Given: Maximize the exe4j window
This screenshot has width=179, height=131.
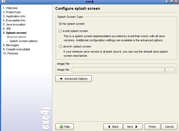Looking at the screenshot, I should 172,2.
